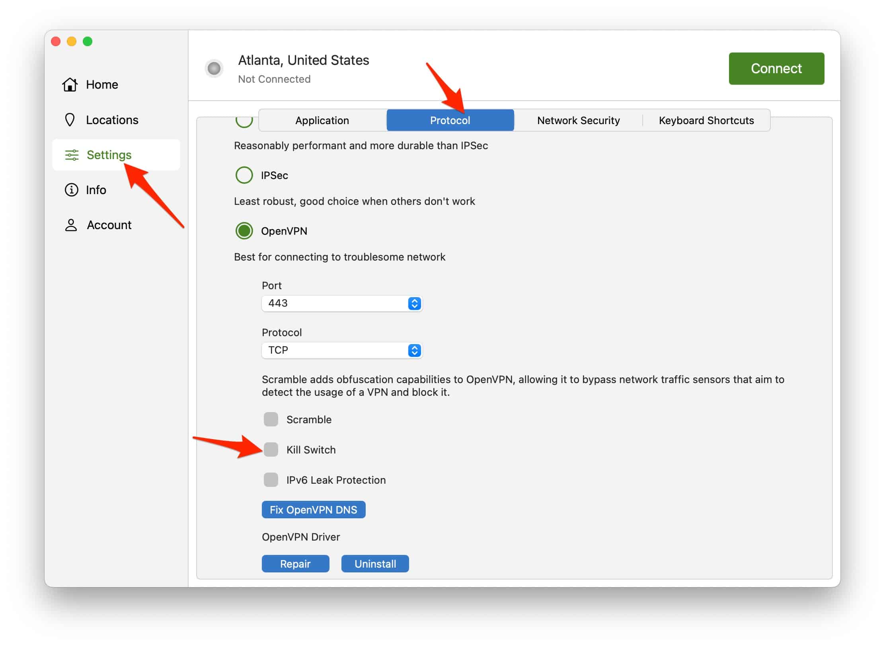Switch to the Network Security tab
The width and height of the screenshot is (885, 646).
click(x=578, y=120)
